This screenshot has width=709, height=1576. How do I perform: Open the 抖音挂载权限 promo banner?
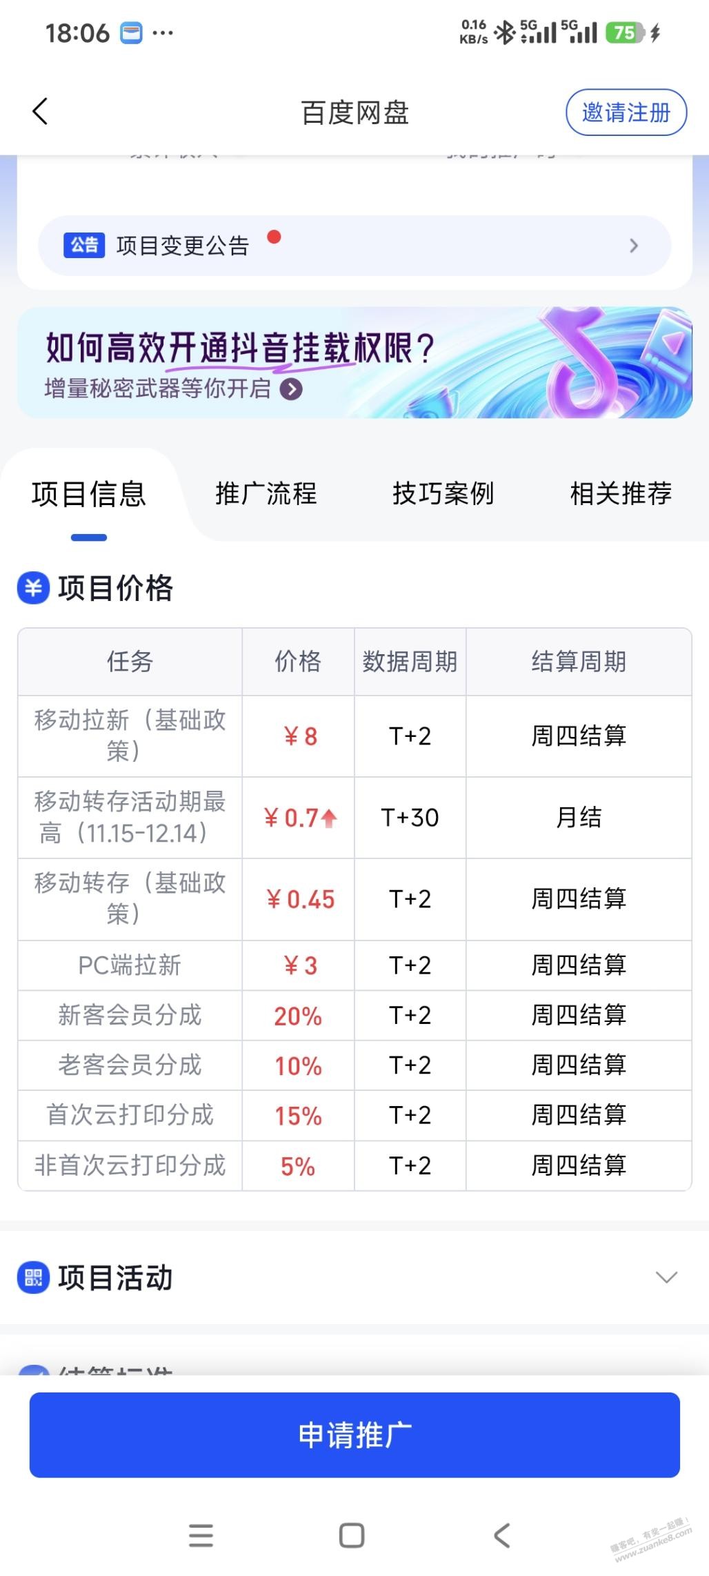coord(354,363)
